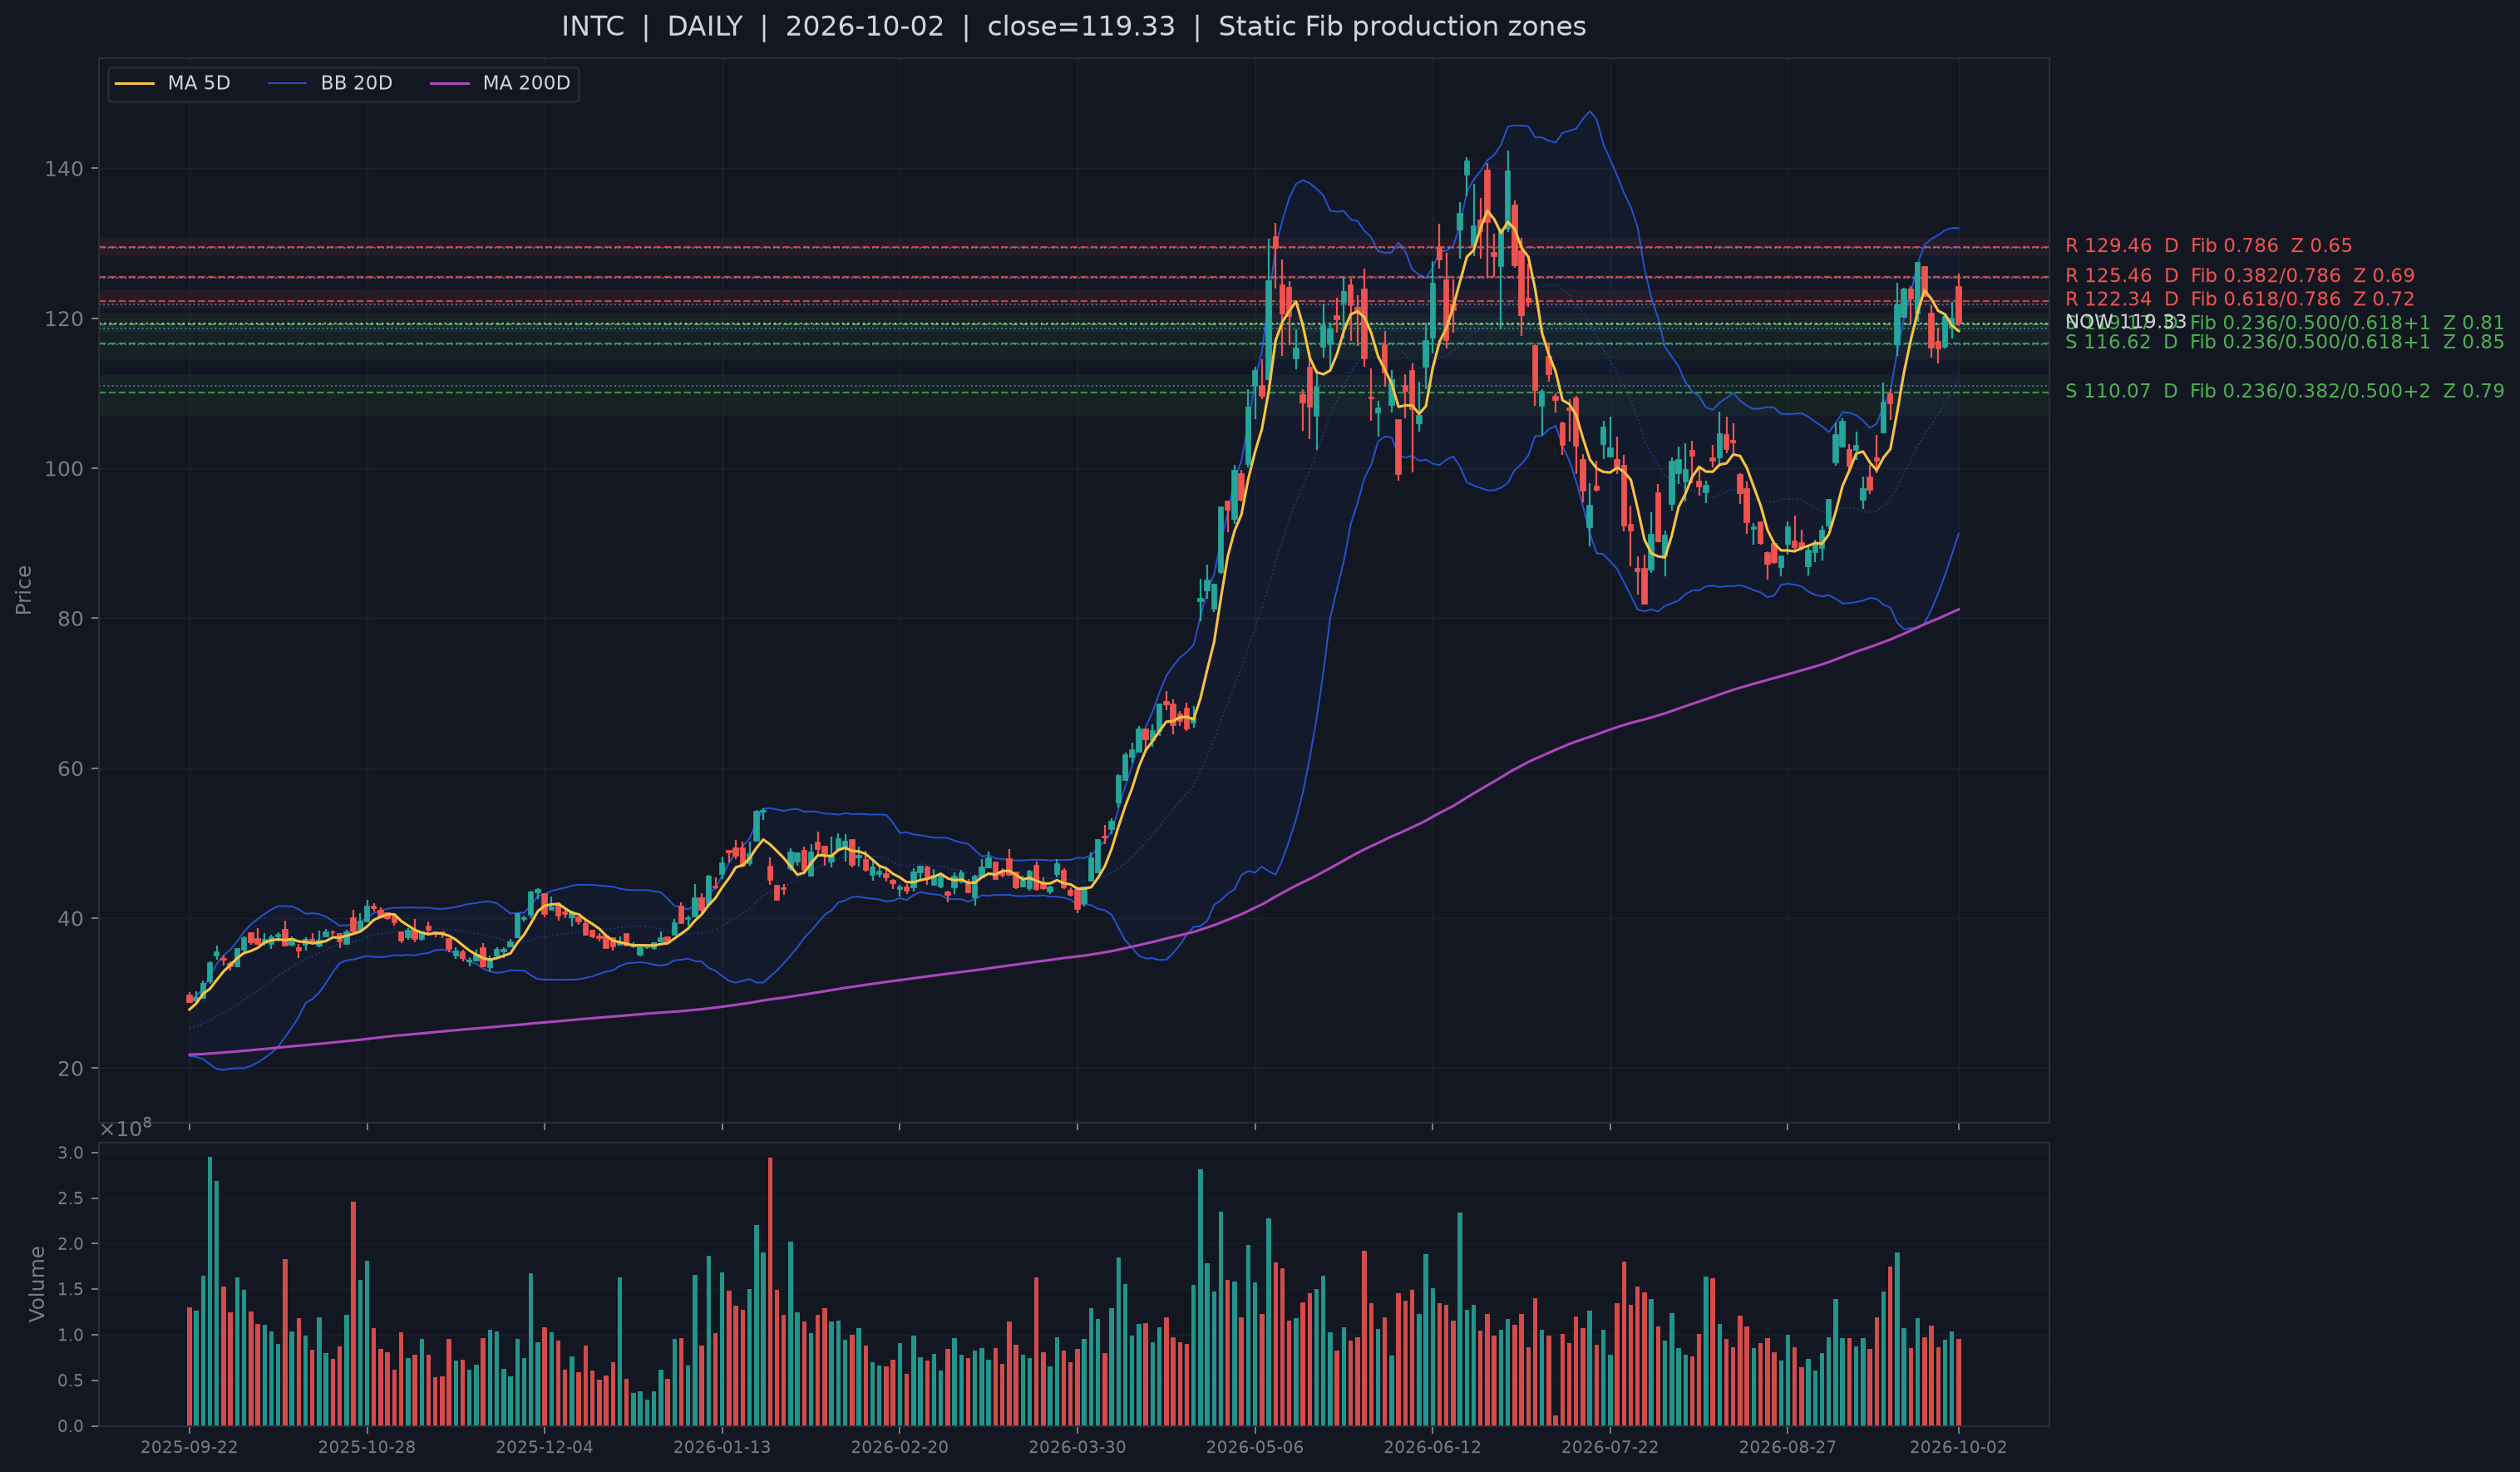The width and height of the screenshot is (2520, 1472).
Task: Click the 2026-01-13 date tick label
Action: [722, 1448]
